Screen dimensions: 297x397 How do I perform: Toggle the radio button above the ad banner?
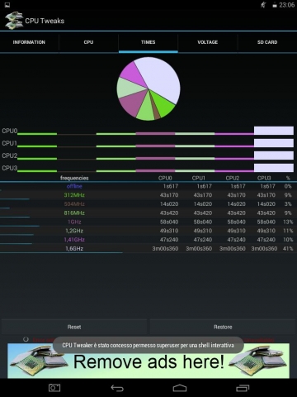click(26, 339)
